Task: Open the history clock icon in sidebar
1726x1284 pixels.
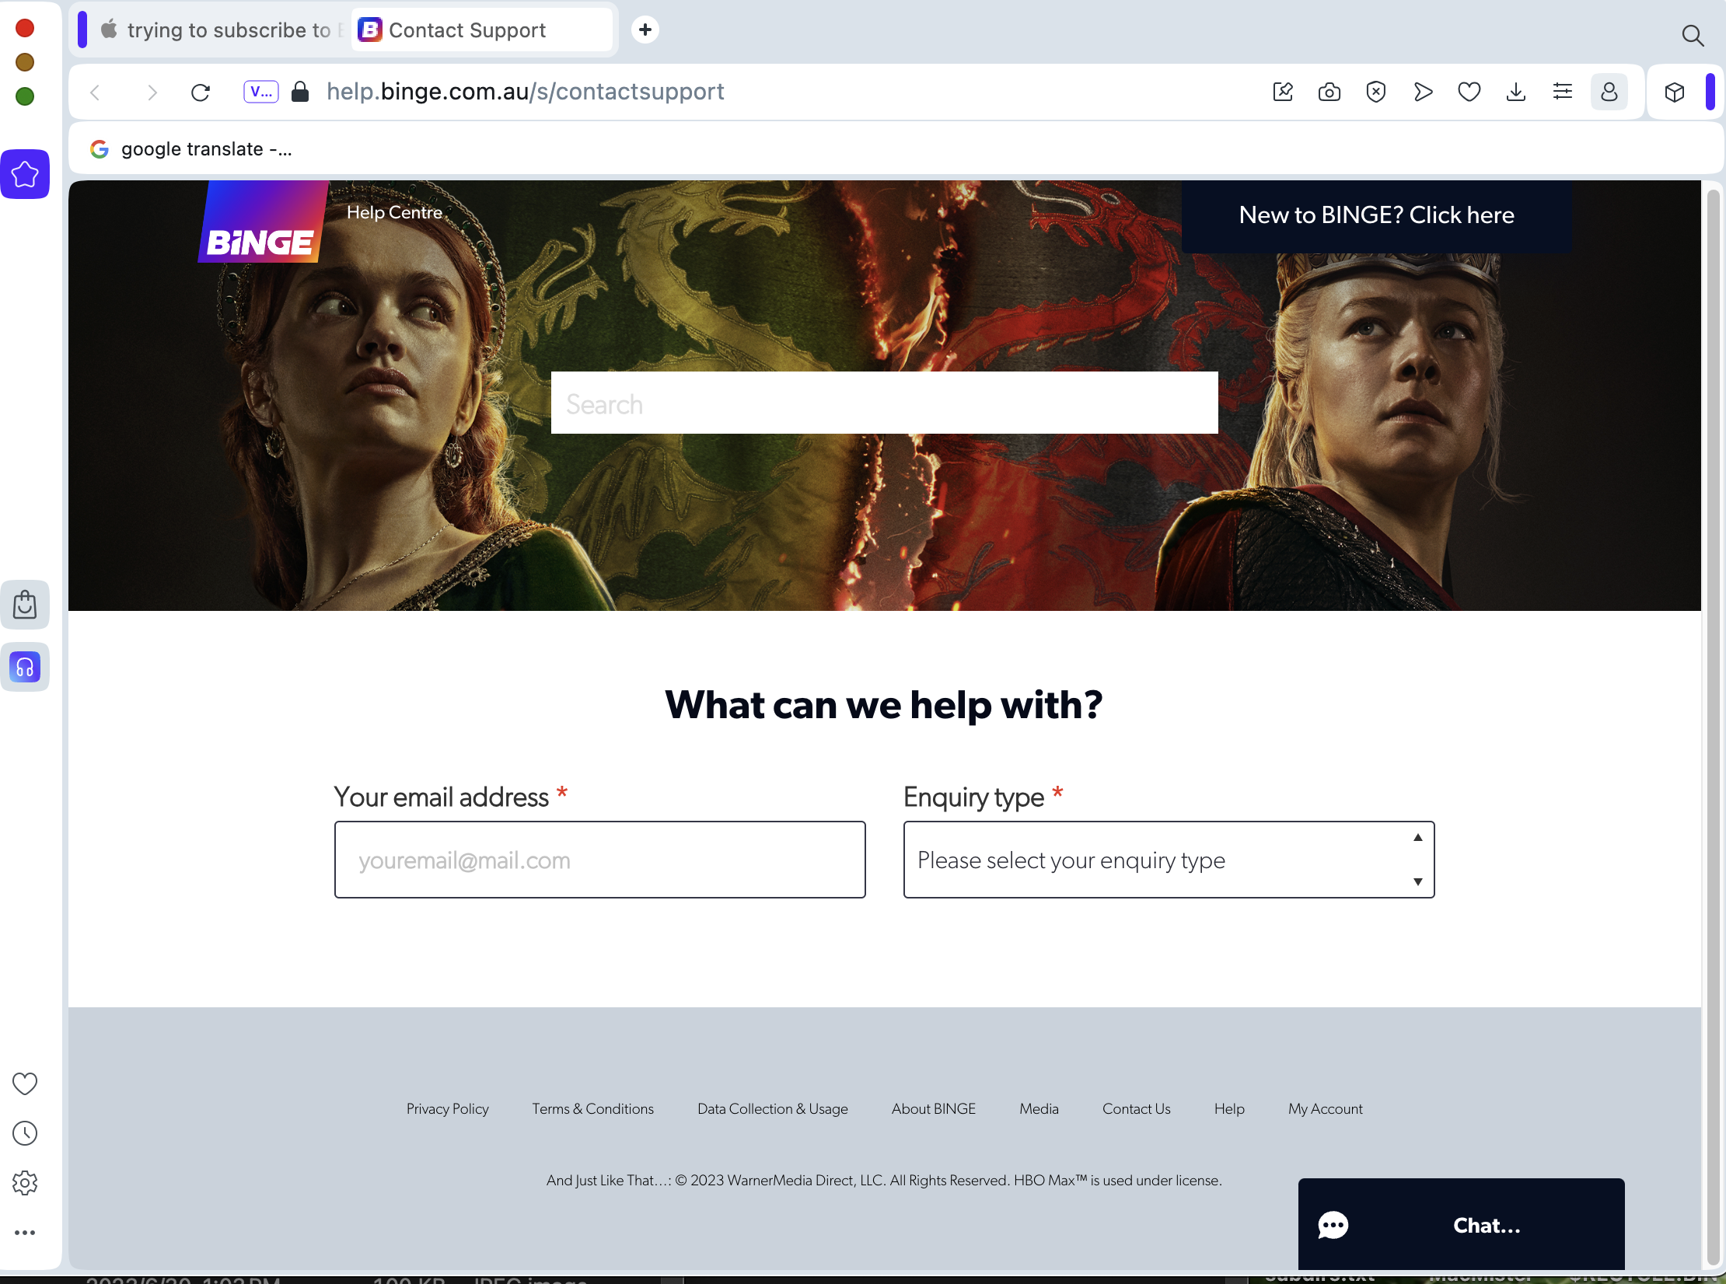Action: coord(25,1133)
